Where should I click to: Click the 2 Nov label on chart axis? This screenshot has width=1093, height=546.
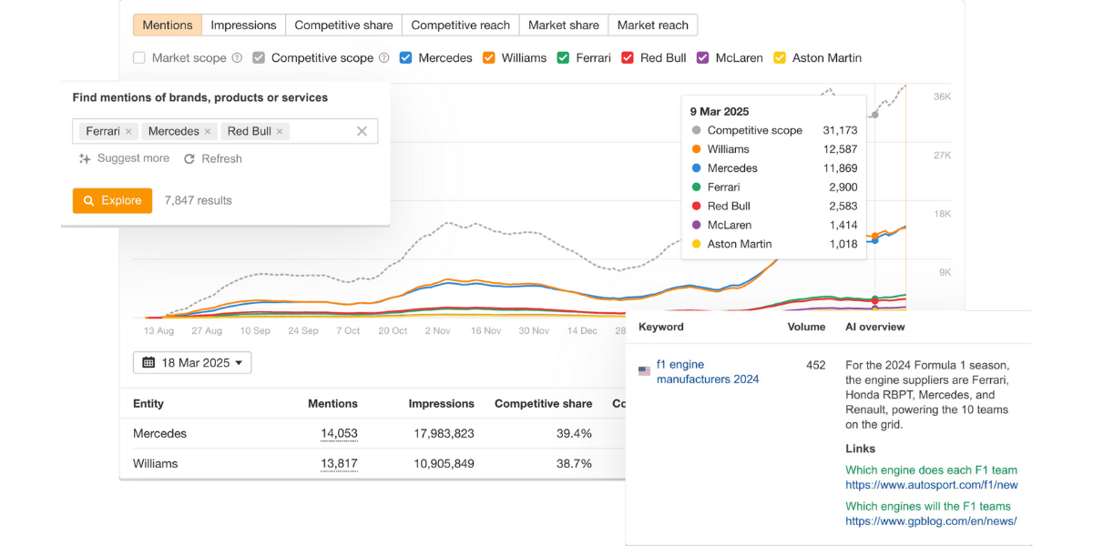(x=437, y=331)
